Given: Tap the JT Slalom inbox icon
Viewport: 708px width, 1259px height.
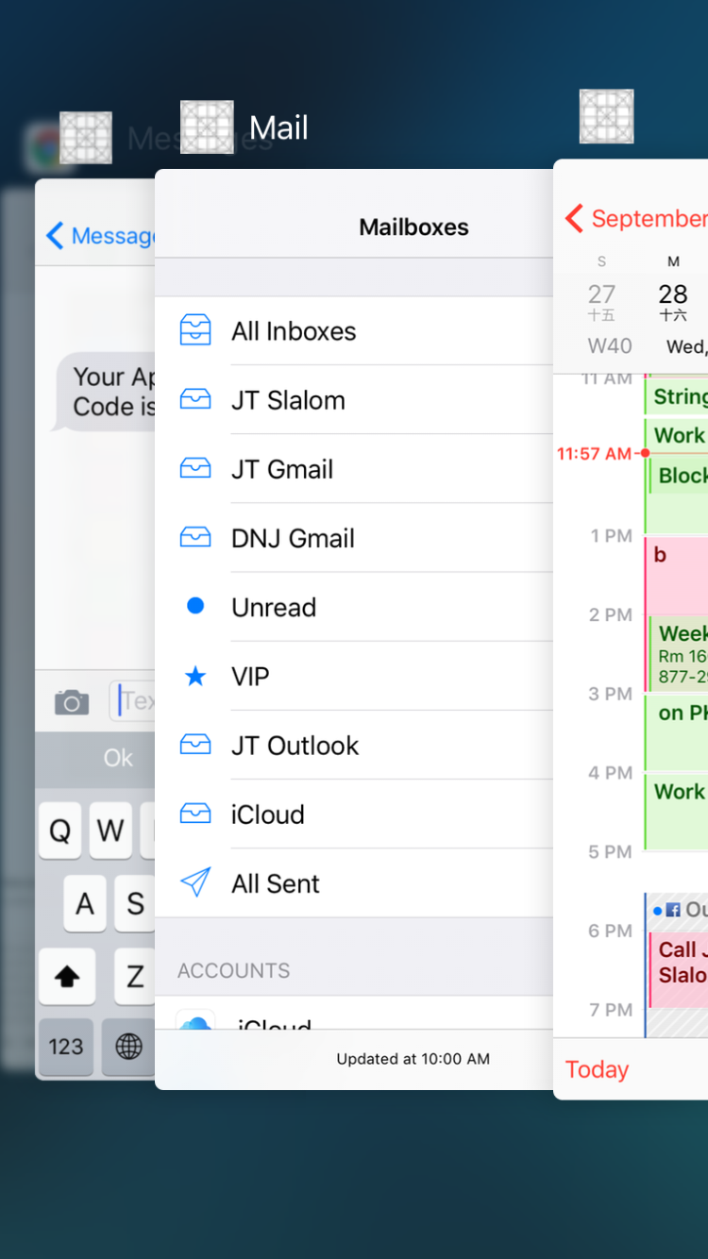Looking at the screenshot, I should pos(195,399).
